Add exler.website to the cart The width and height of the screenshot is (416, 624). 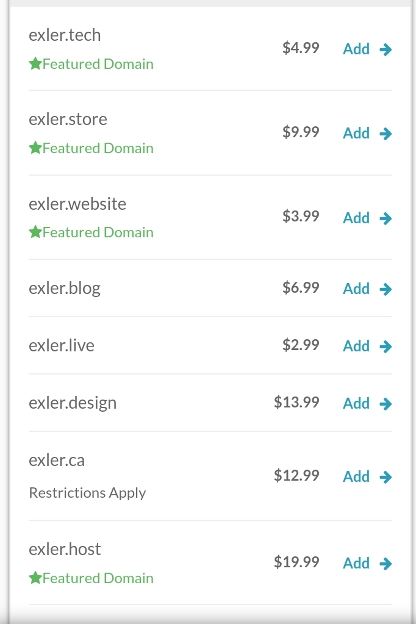tap(356, 218)
